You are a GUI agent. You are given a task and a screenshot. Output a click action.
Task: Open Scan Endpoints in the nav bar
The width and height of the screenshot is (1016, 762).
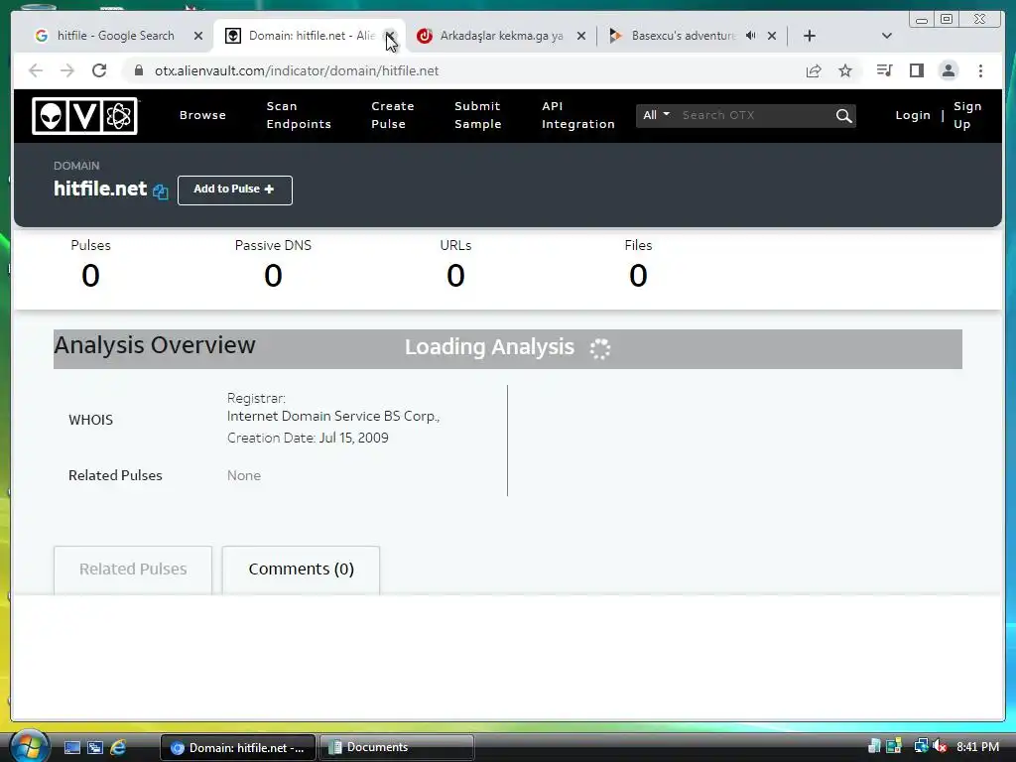[299, 115]
